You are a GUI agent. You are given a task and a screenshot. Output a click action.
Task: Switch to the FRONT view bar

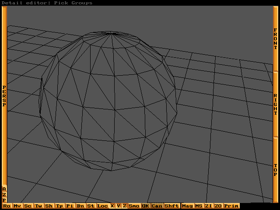[276, 38]
